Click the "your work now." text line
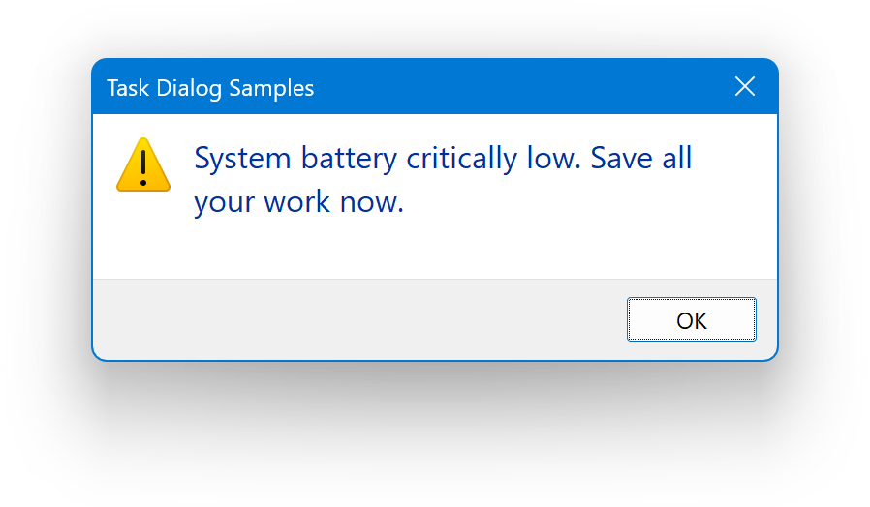 [x=298, y=203]
